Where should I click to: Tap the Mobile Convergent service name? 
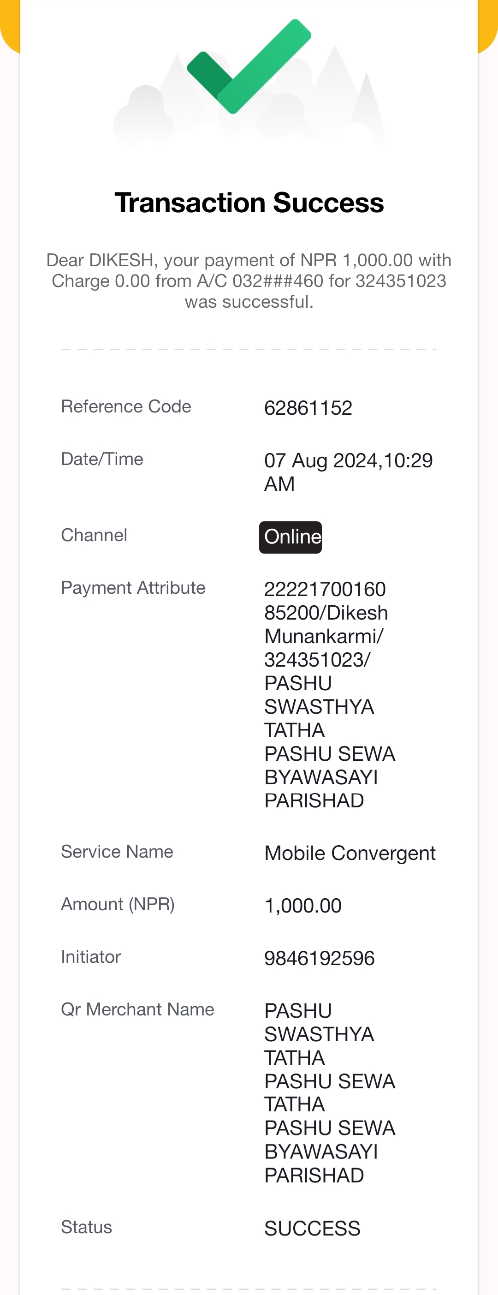pyautogui.click(x=350, y=853)
